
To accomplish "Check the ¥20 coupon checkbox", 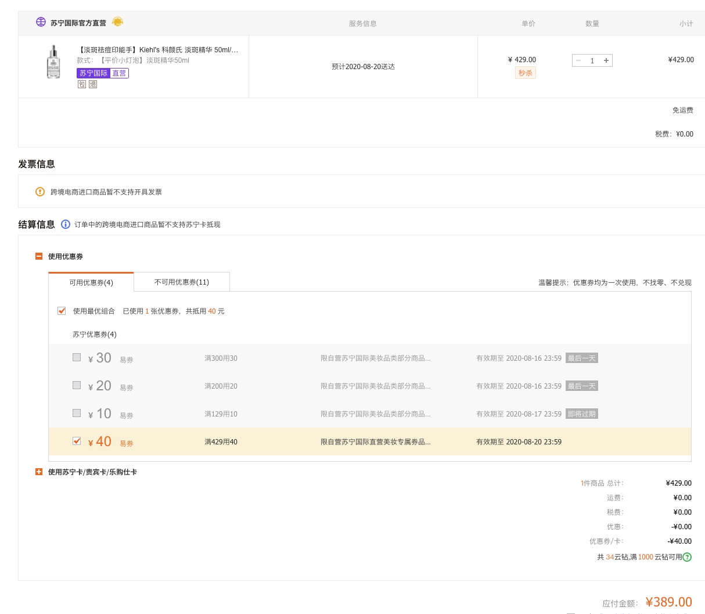I will [77, 385].
